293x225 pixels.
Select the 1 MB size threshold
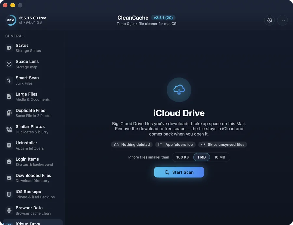(202, 157)
